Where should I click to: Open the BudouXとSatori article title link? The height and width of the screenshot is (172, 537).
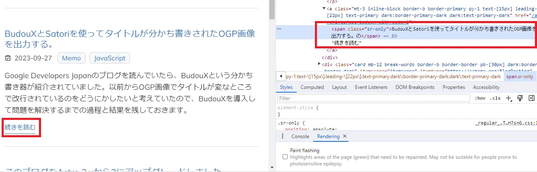(130, 38)
